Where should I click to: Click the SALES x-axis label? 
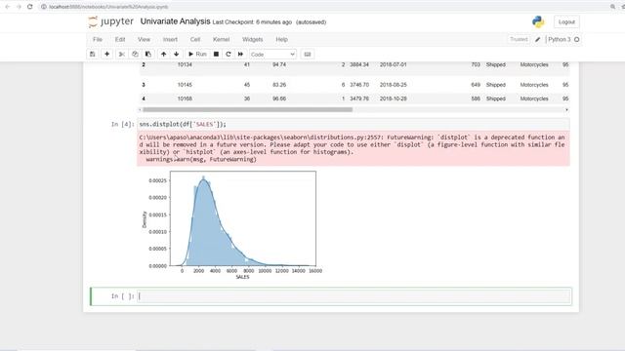[242, 277]
